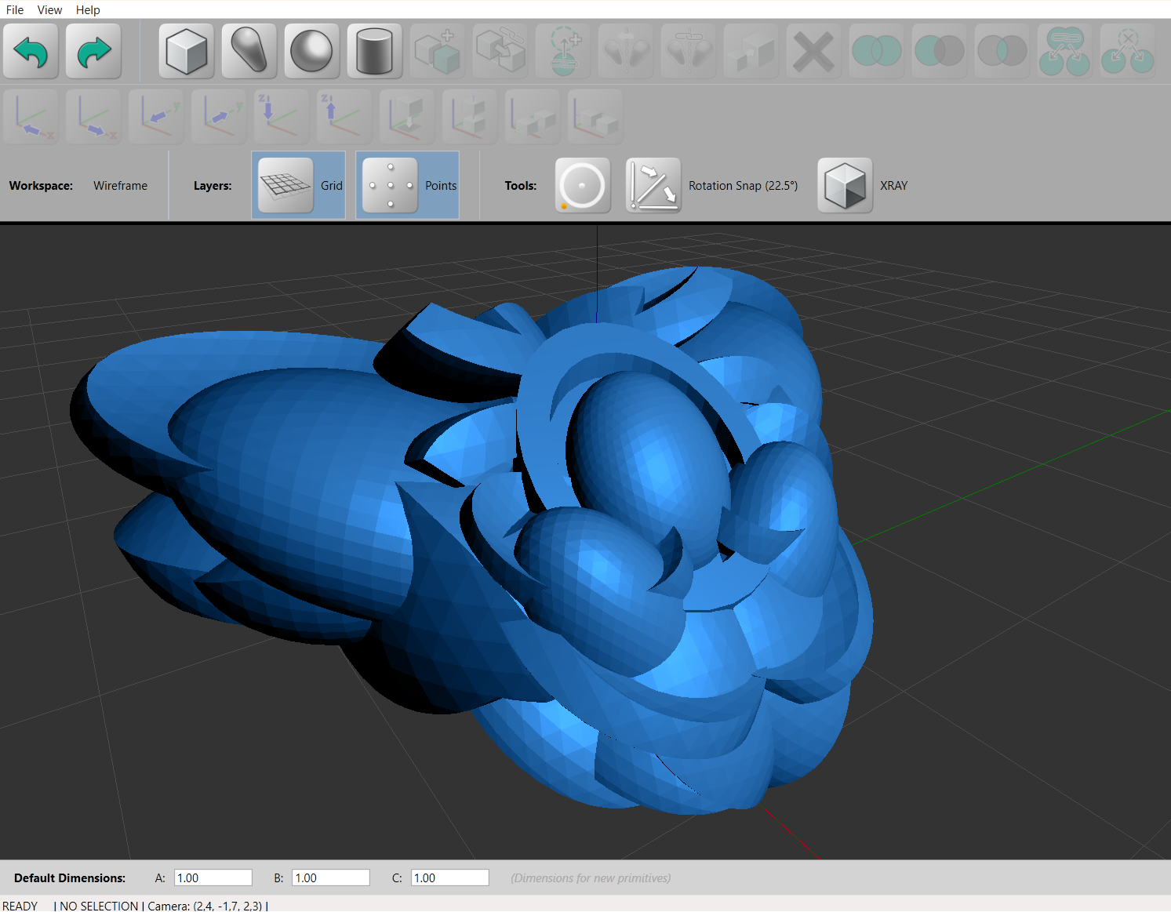
Task: Edit the B default dimension field
Action: 330,877
